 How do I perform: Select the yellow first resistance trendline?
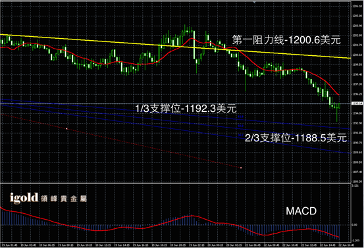click(x=175, y=46)
